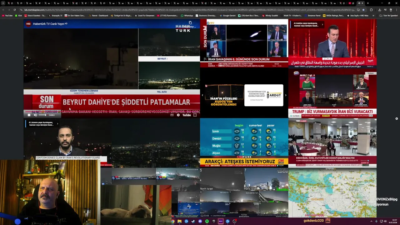Screen dimensions: 400x225
Task: Stop the Habertürk live stream playback
Action: tap(29, 115)
